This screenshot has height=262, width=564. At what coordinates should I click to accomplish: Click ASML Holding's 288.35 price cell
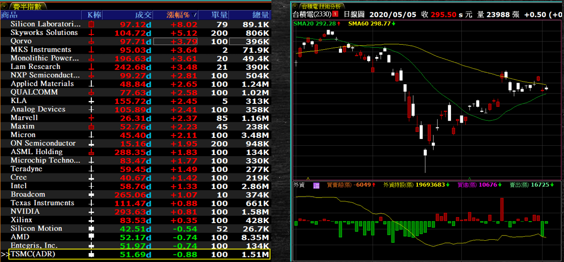[133, 152]
